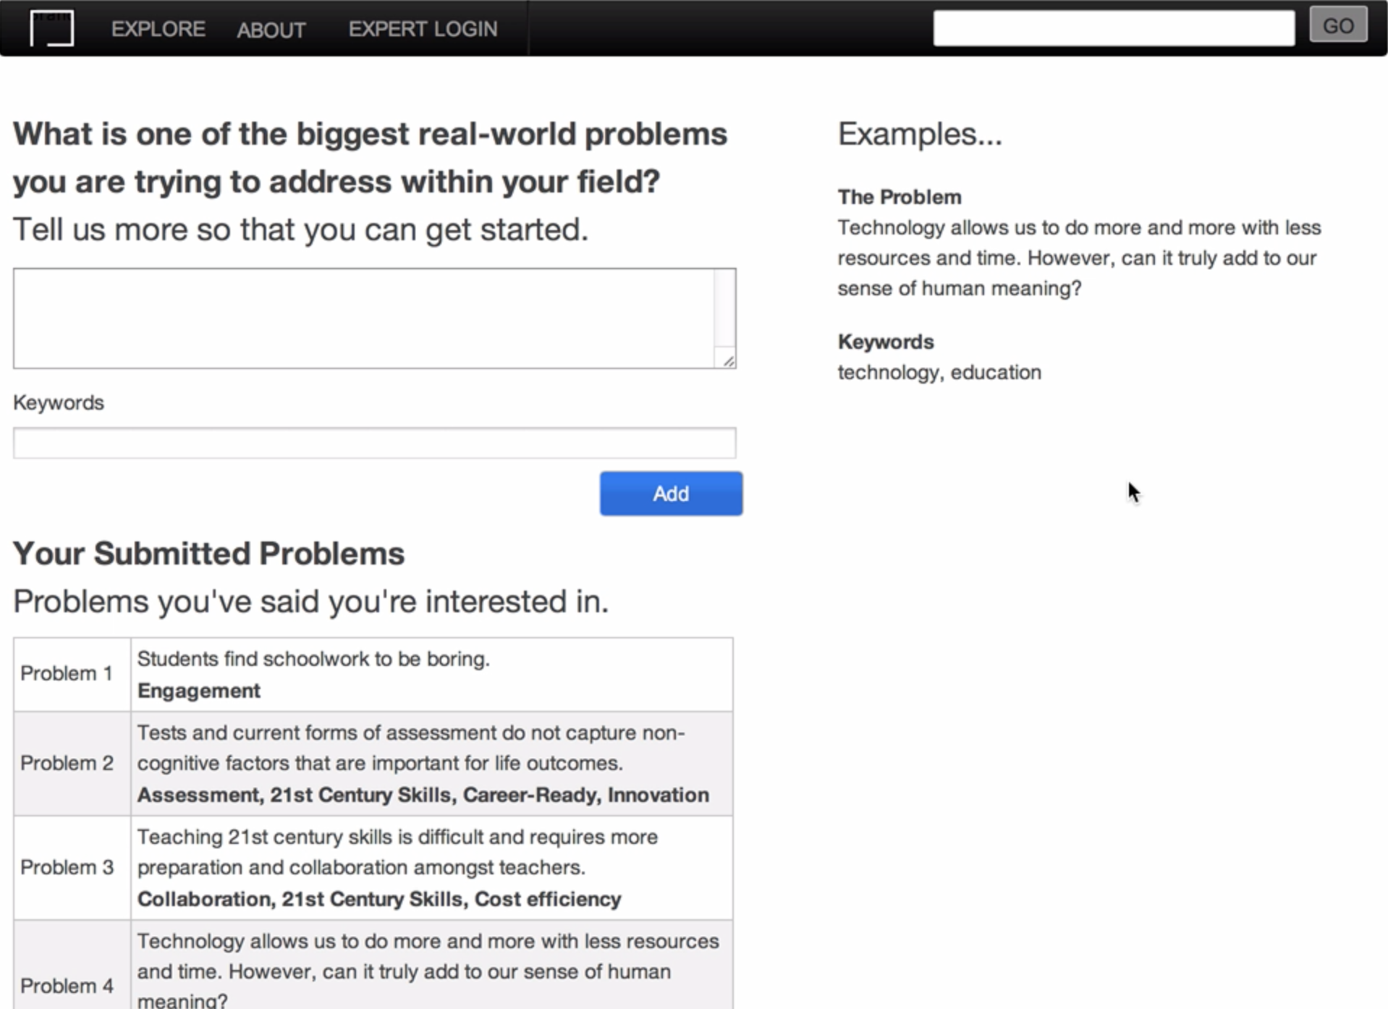1388x1009 pixels.
Task: Select the Problem 2 row label
Action: [x=67, y=764]
